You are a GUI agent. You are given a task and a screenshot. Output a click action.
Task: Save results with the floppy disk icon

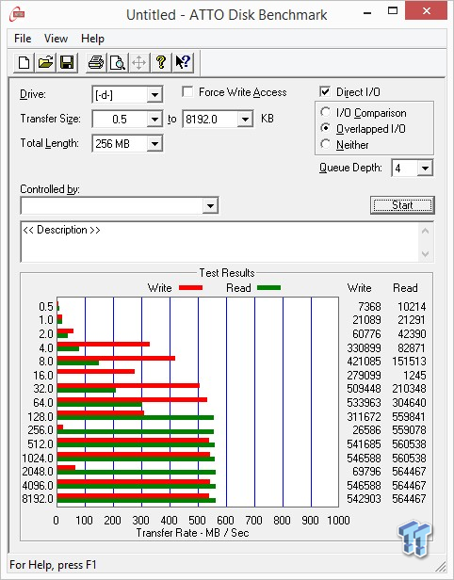coord(67,62)
